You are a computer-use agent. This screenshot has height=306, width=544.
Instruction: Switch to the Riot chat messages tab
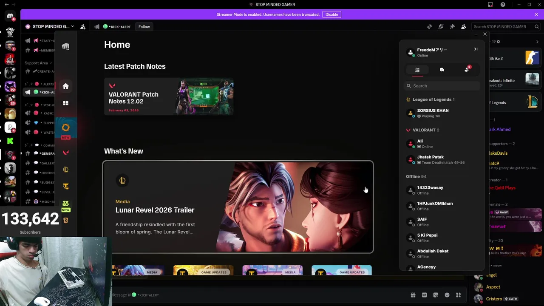point(442,70)
